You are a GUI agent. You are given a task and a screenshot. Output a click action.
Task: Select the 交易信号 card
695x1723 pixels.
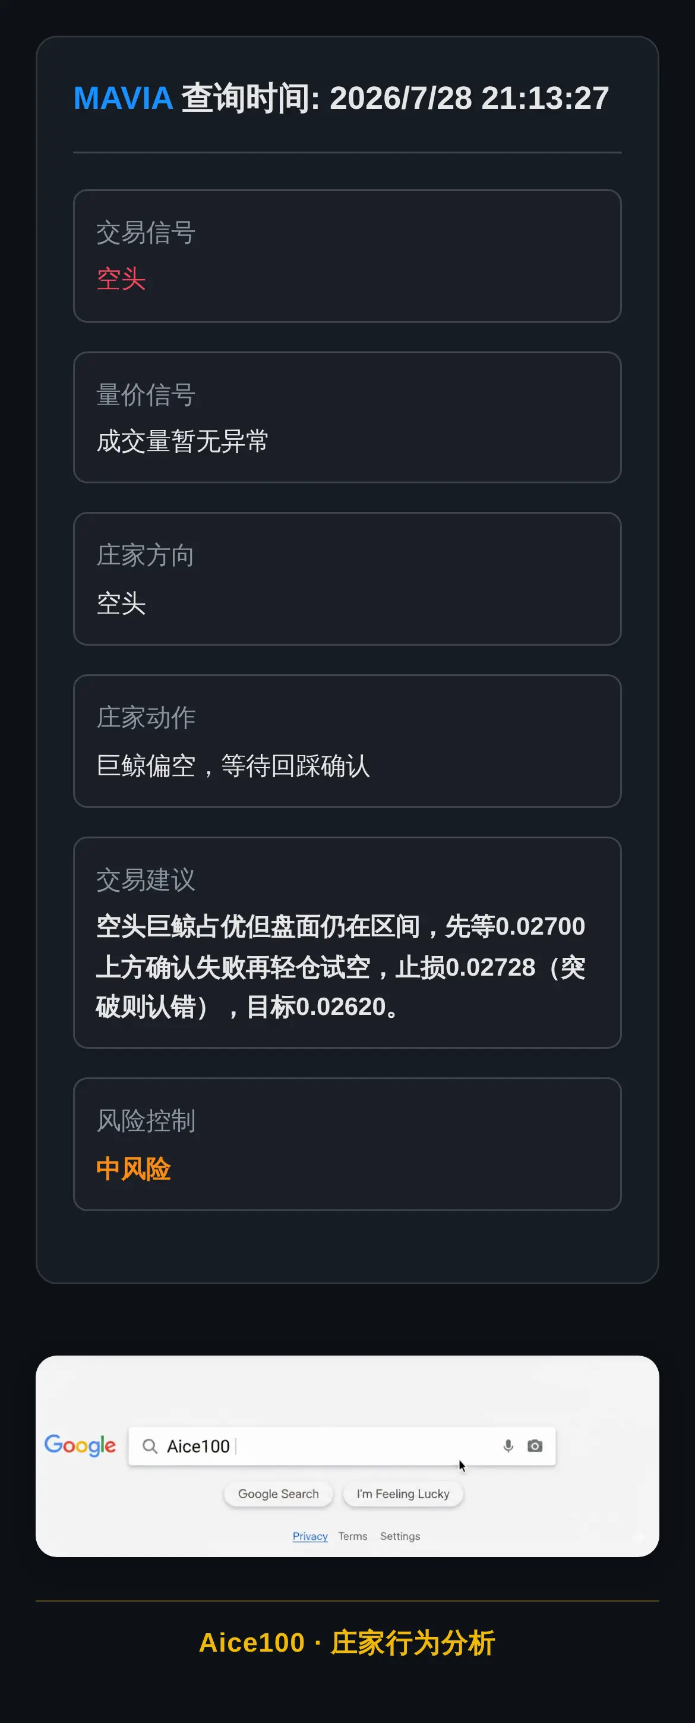pos(347,256)
